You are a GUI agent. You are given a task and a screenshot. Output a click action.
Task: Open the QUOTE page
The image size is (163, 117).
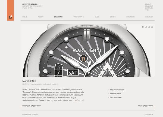113,17
